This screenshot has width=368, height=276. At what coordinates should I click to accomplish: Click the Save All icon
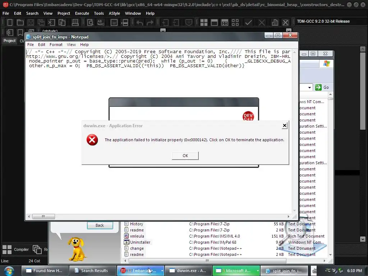[41, 23]
